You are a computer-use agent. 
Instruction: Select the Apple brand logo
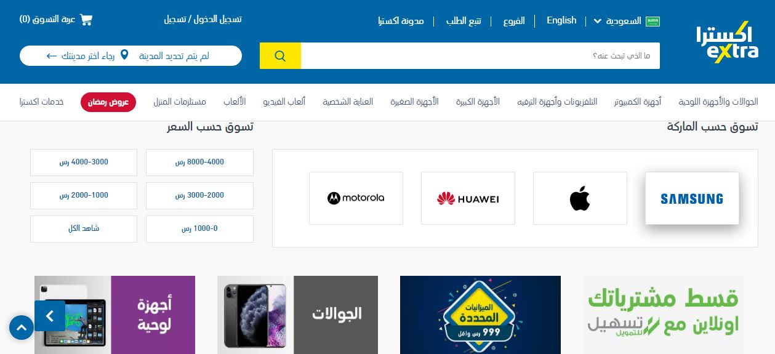click(580, 198)
